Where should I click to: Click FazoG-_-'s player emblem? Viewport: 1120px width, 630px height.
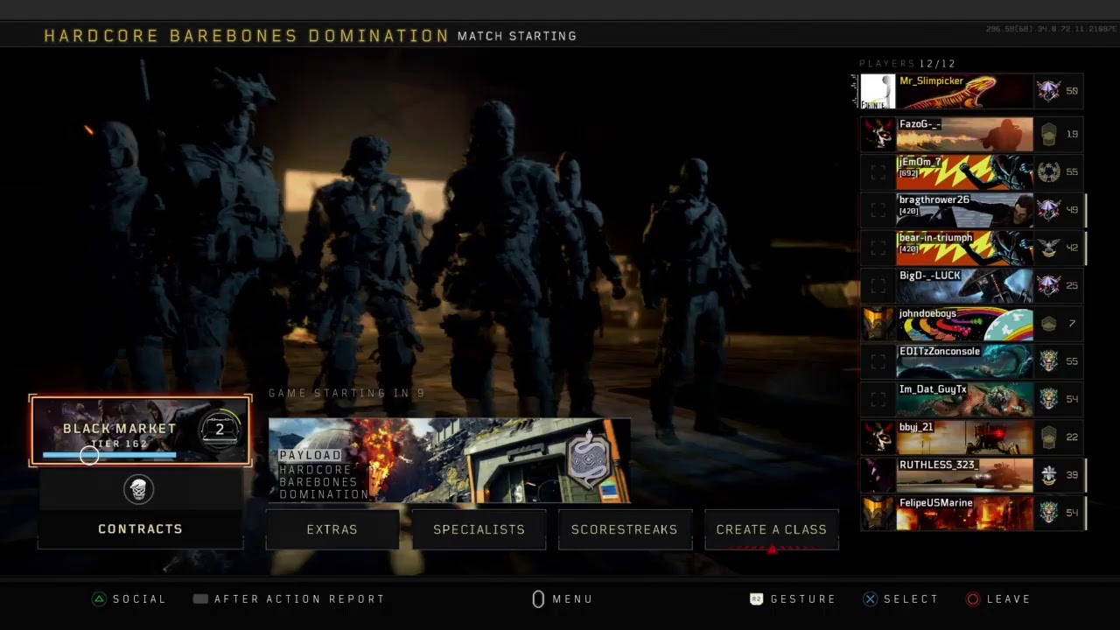878,134
